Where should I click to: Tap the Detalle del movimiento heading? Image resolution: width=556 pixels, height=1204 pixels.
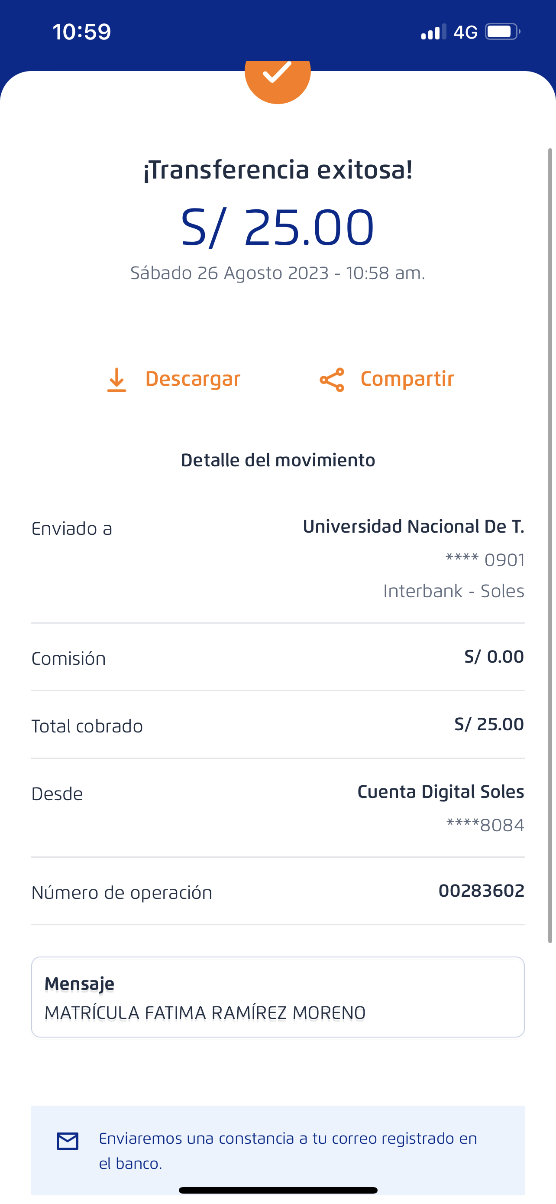pos(278,460)
